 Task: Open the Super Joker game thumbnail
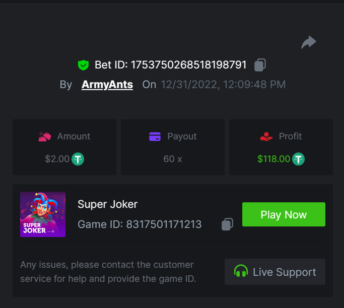[43, 214]
